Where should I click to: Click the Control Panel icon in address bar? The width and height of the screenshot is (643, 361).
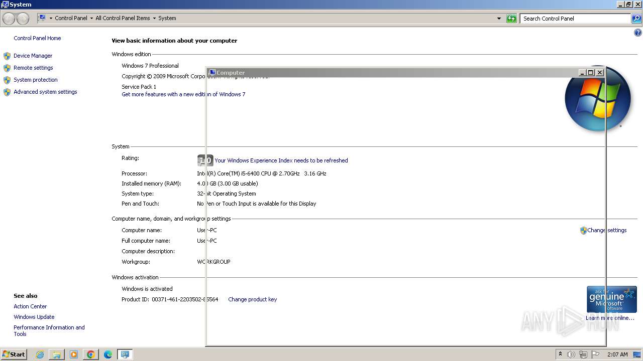tap(42, 18)
